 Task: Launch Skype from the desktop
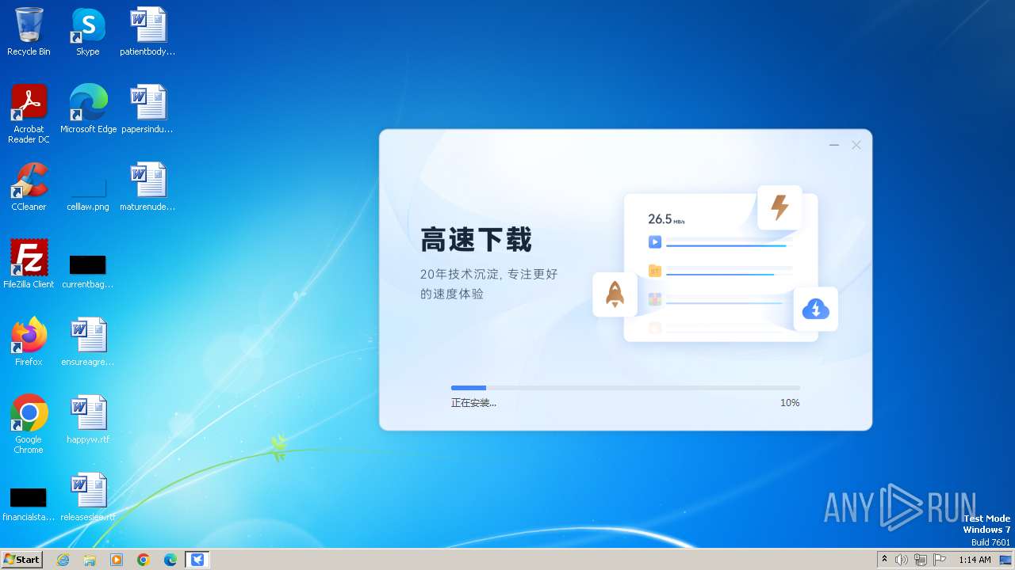click(88, 32)
